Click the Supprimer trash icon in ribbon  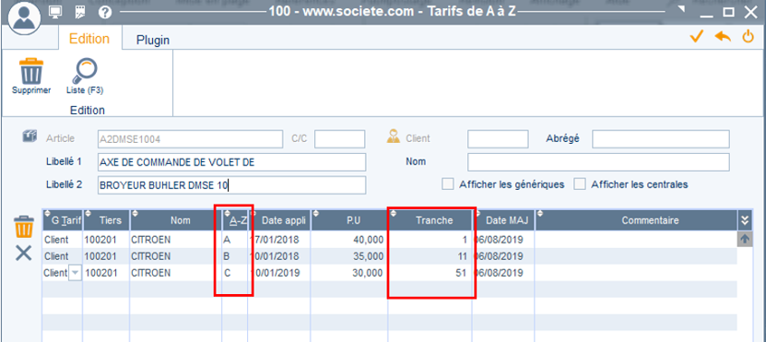pyautogui.click(x=31, y=71)
